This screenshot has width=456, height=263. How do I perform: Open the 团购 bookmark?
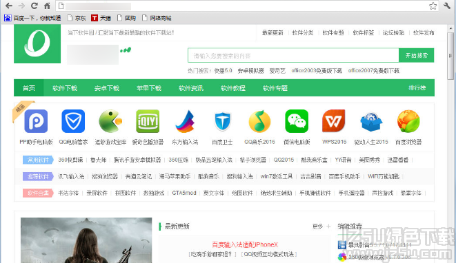126,18
